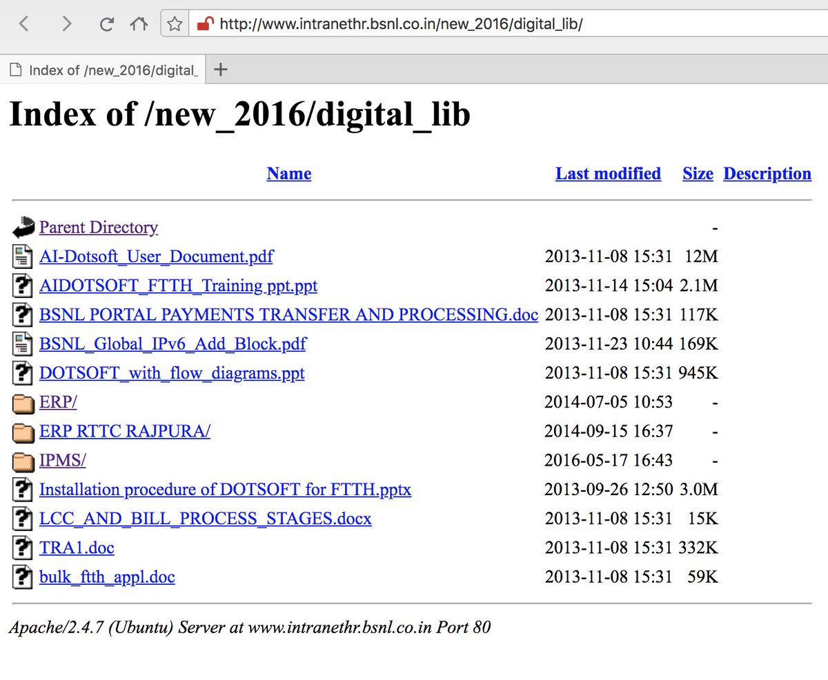Go back with the browser back arrow
Viewport: 828px width, 680px height.
[24, 24]
